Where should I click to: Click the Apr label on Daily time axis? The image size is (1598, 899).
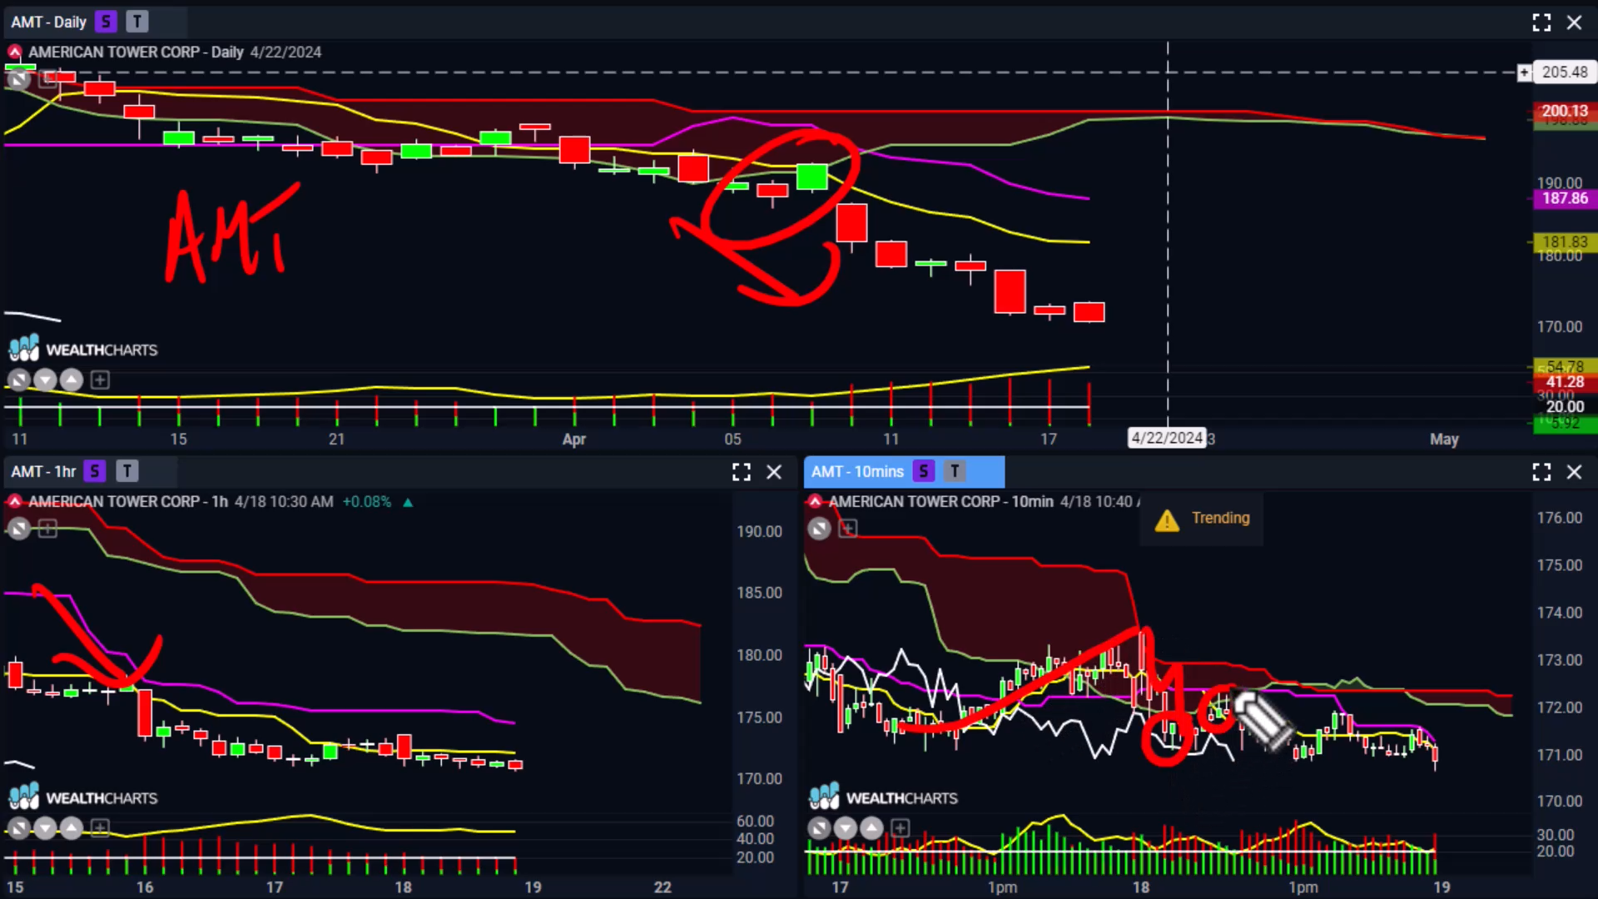[574, 440]
